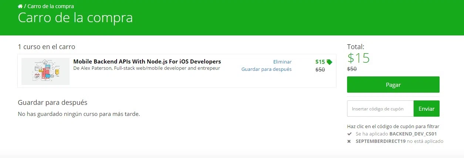Click Eliminar to remove the course
This screenshot has height=158, width=464.
point(282,62)
